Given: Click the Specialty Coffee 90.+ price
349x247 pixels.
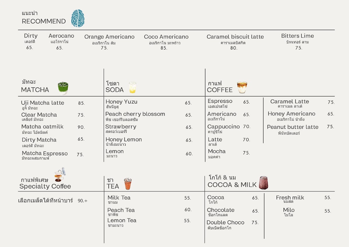Looking at the screenshot, I should click(82, 201).
